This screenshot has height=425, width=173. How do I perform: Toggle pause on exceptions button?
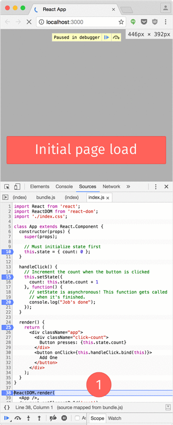coord(64,418)
